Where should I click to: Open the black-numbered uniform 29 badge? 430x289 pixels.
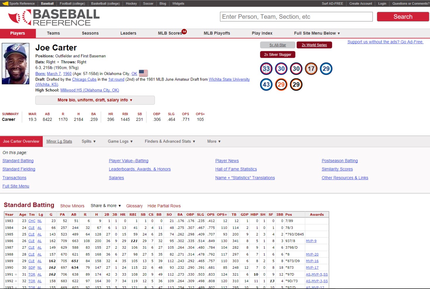coord(296,85)
